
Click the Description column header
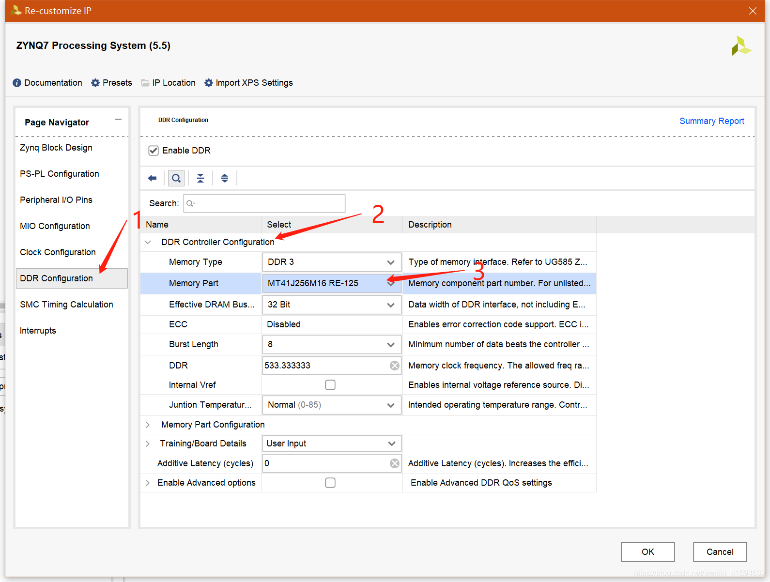499,225
